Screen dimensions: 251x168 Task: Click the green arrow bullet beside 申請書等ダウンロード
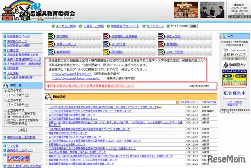click(x=108, y=26)
